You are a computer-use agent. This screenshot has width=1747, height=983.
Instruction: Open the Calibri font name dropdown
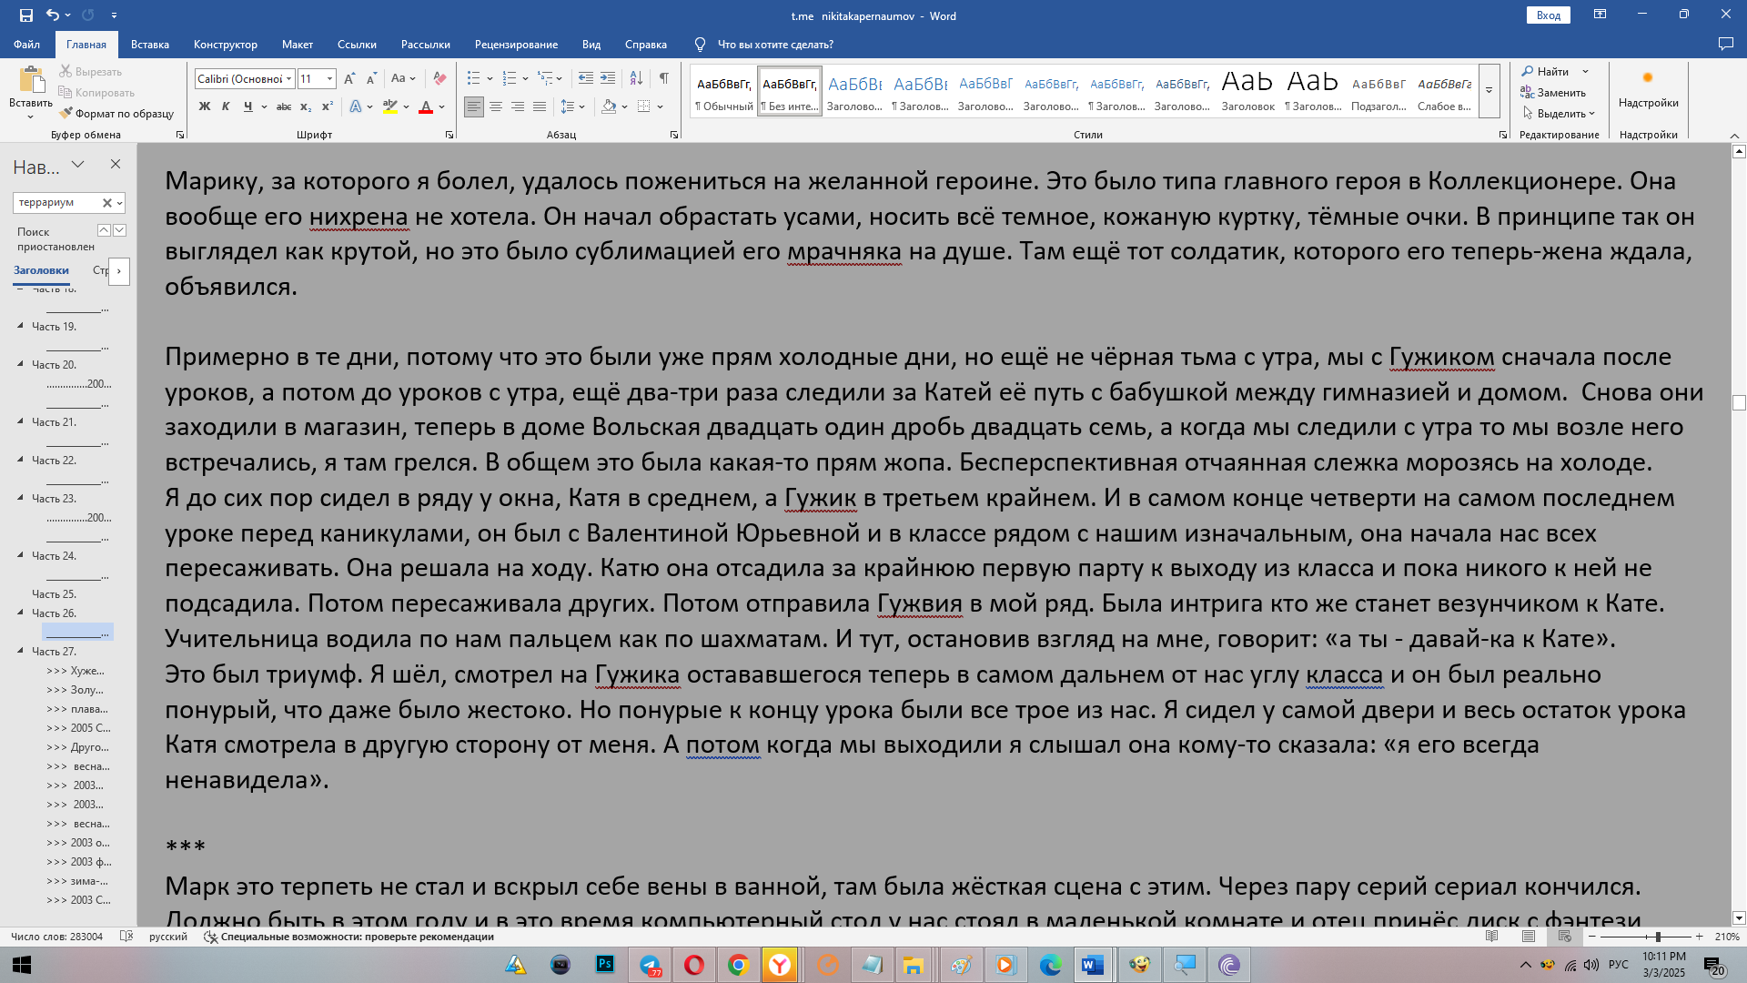[x=288, y=79]
